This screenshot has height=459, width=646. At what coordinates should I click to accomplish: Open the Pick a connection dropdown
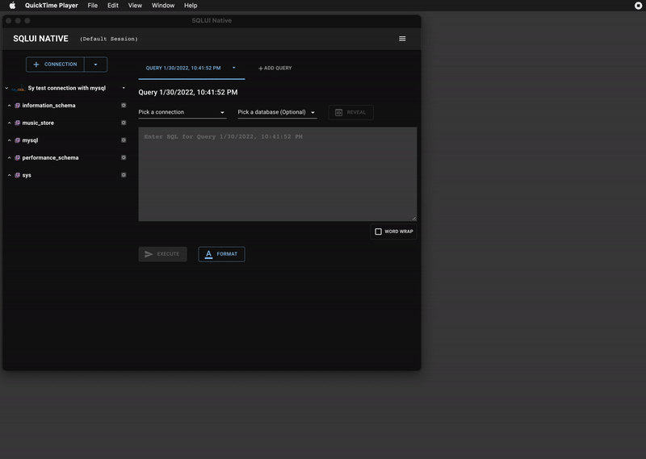(182, 112)
